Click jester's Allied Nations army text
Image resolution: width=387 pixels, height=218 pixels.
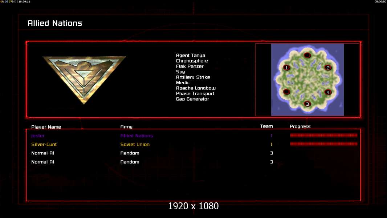[x=137, y=136]
